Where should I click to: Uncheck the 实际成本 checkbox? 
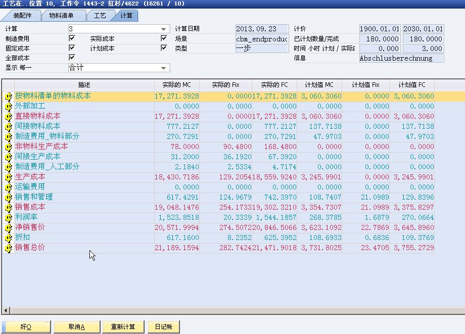point(164,38)
